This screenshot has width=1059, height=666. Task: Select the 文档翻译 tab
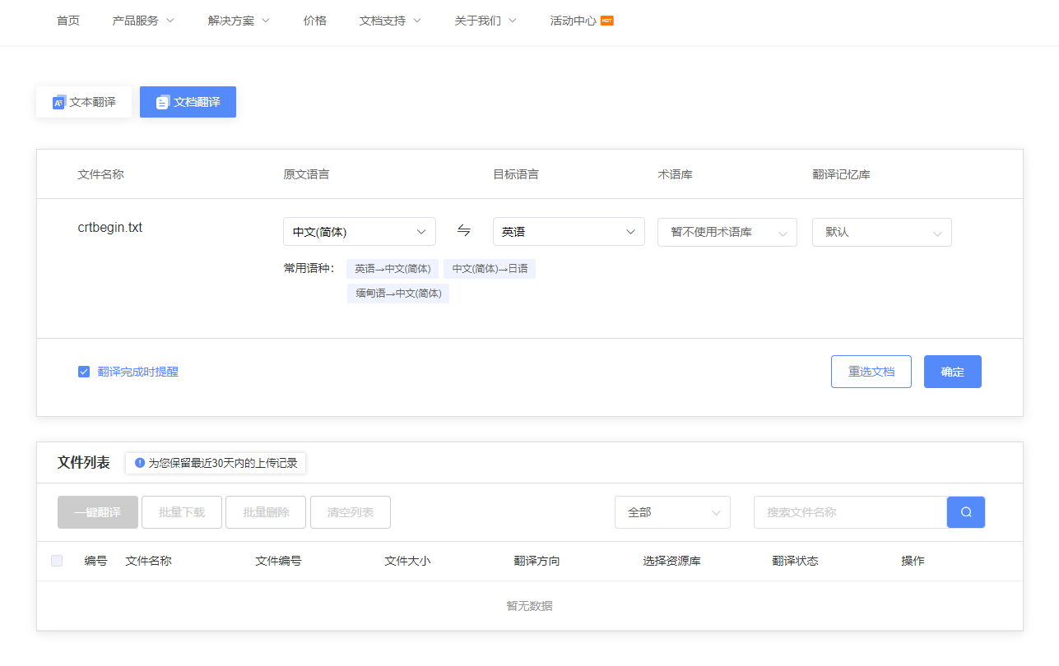pos(188,103)
